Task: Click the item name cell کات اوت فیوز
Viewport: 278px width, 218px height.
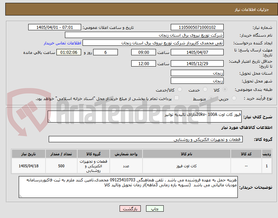Action: pyautogui.click(x=187, y=166)
